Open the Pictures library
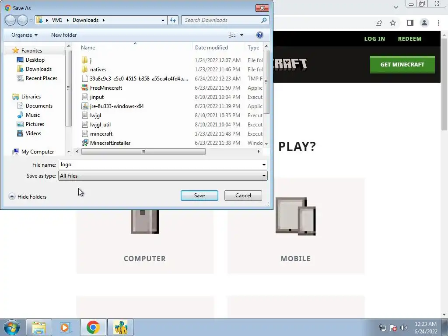Image resolution: width=448 pixels, height=336 pixels. (x=35, y=124)
